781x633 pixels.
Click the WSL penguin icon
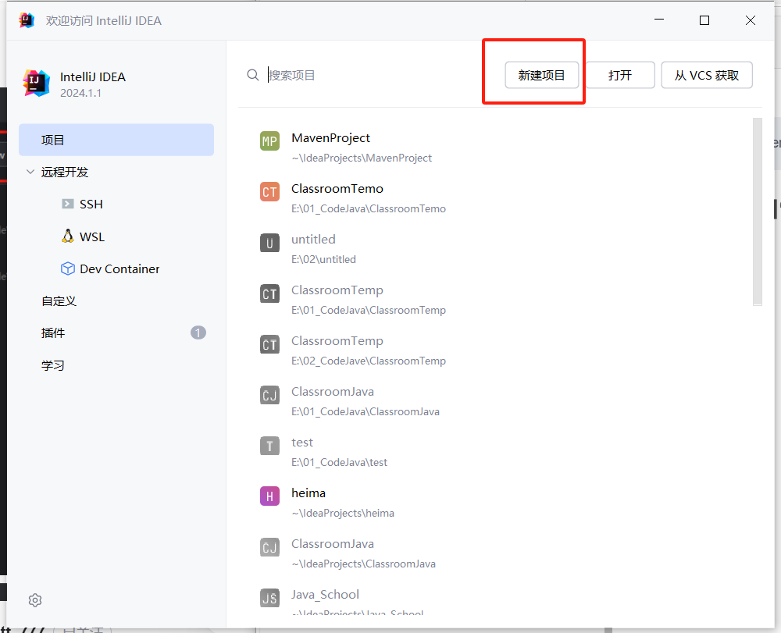coord(68,236)
